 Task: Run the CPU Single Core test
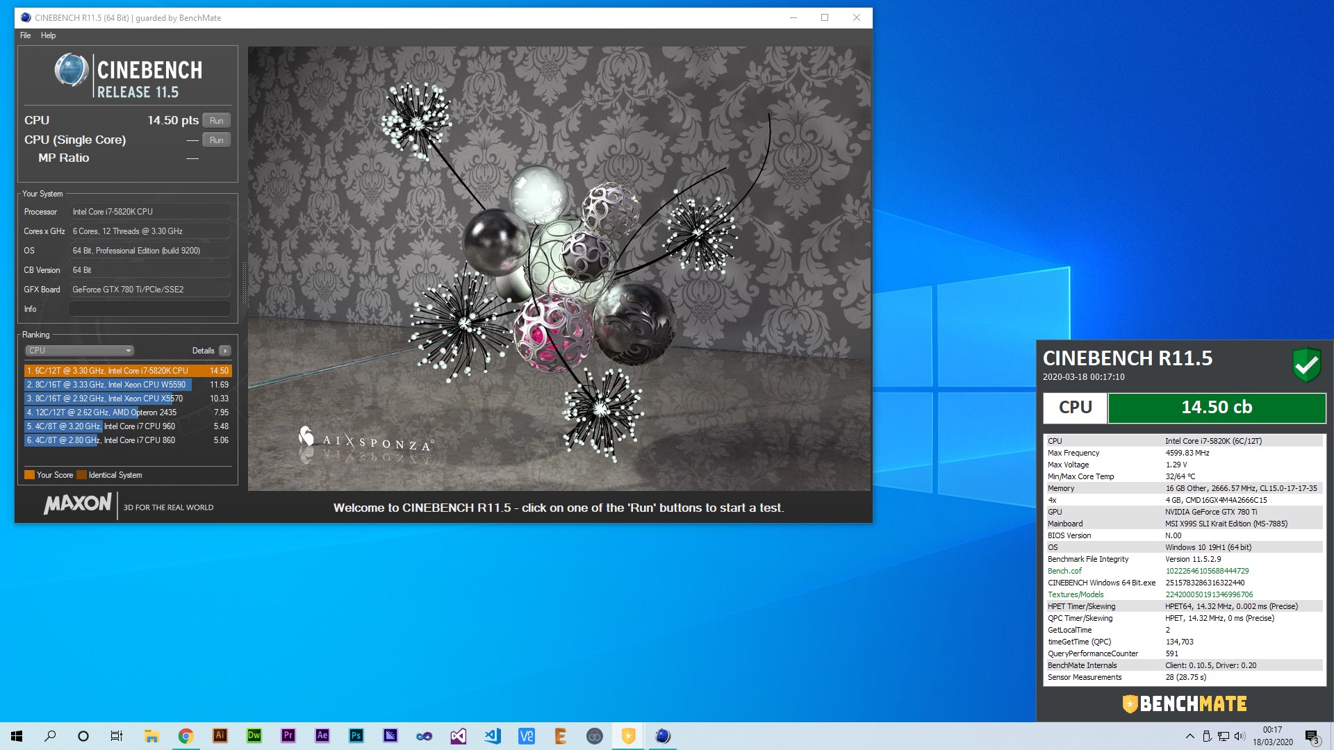(217, 140)
